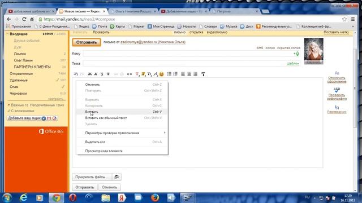Choose Отменить in the context menu

(122, 85)
